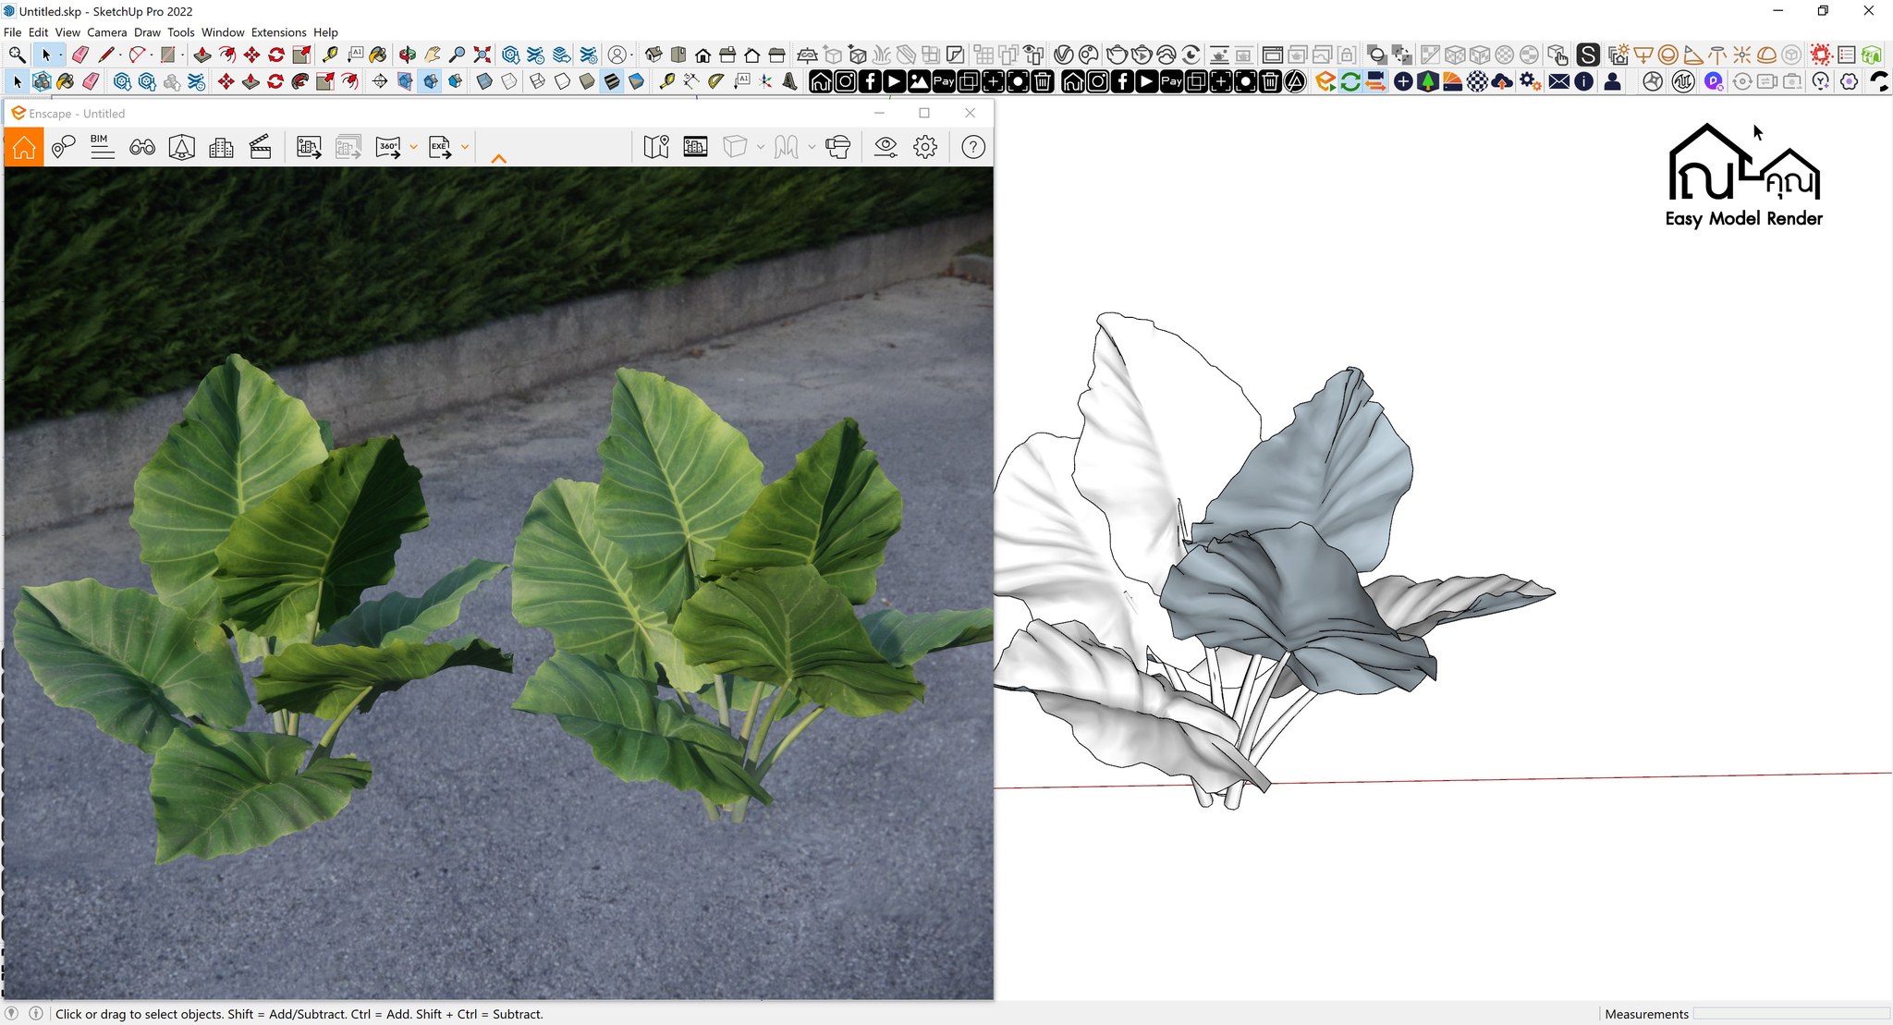Open Enscape video editor clapperboard
This screenshot has width=1893, height=1025.
261,147
